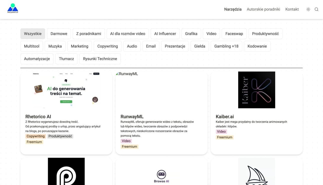Screen dimensions: 323x185
Task: Select the Wszystkie filter
Action: point(33,34)
